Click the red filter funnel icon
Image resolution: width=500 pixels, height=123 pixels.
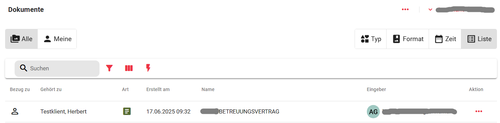109,68
